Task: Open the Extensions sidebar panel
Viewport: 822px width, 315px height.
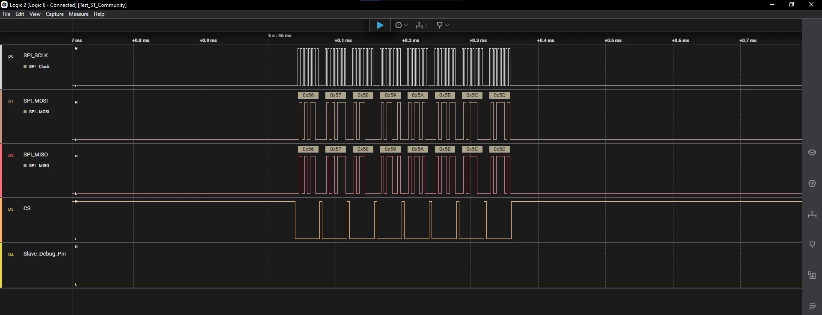Action: (x=812, y=276)
